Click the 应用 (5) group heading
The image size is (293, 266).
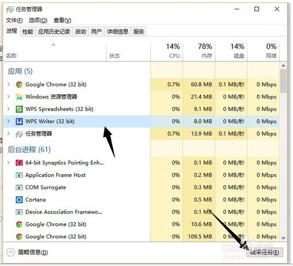[20, 71]
